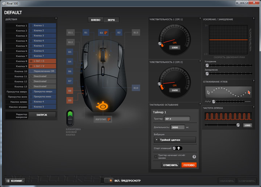Open the Логотип illumination setting
Viewport: 261px width, 187px height.
pos(103,119)
